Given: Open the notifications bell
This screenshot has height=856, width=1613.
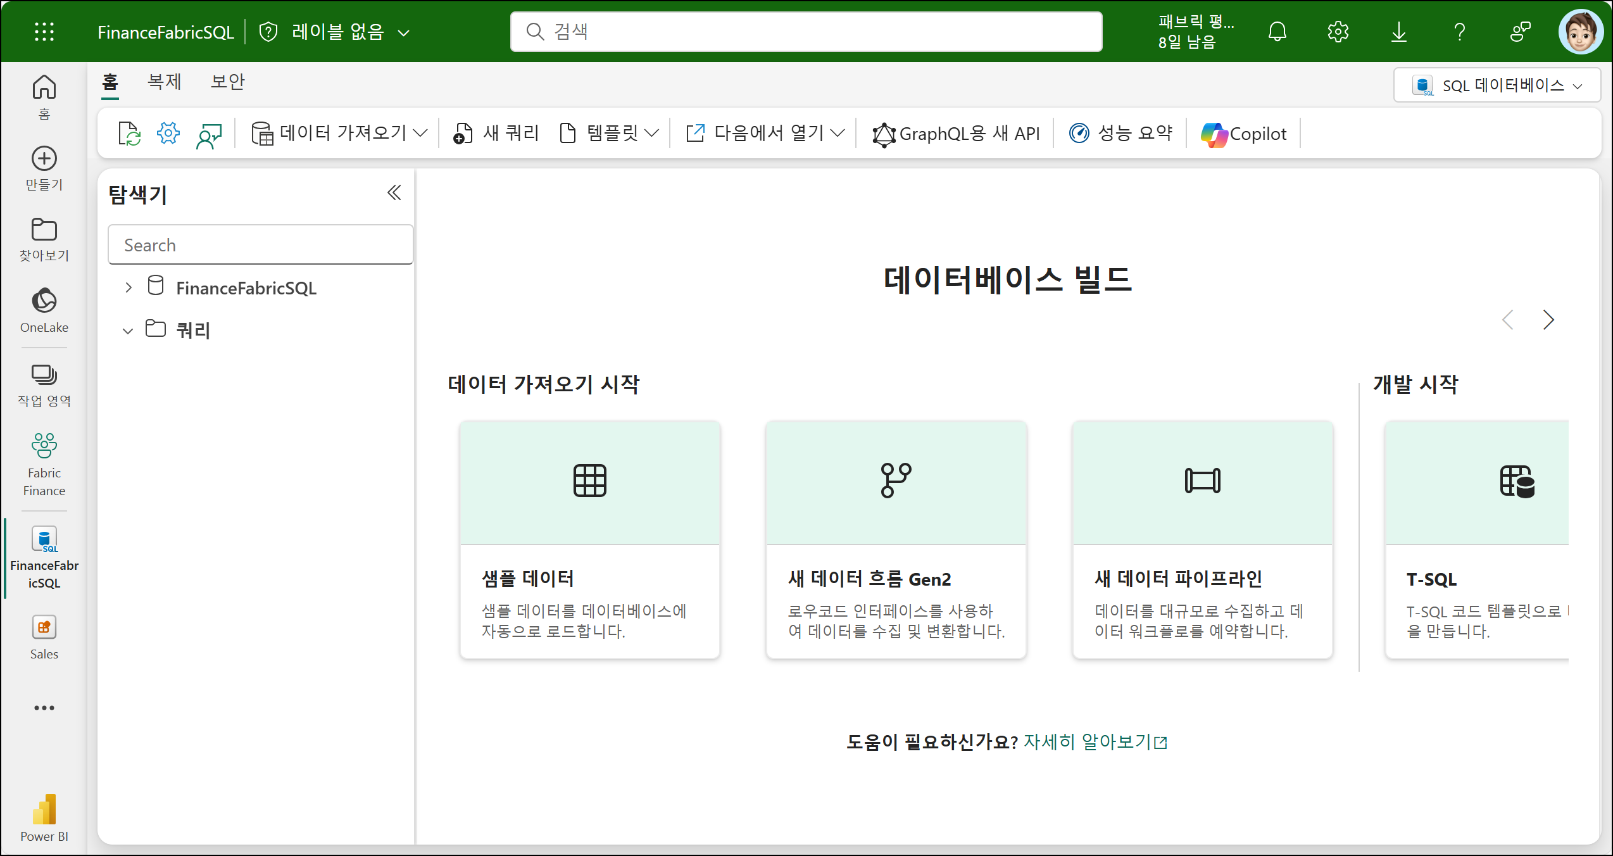Looking at the screenshot, I should pos(1277,32).
